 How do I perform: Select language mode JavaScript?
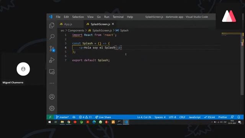[x=194, y=117]
